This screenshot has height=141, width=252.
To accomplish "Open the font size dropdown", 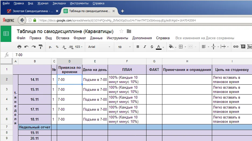I will (x=124, y=47).
